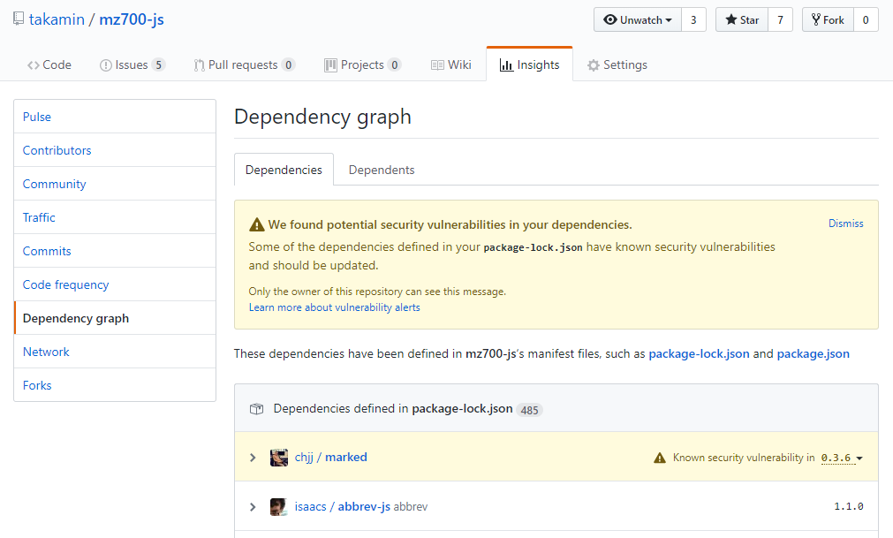This screenshot has height=538, width=893.
Task: Open Pulse in the sidebar
Action: click(x=115, y=117)
